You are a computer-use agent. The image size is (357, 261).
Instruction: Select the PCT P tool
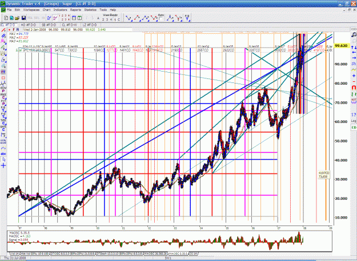click(3, 103)
